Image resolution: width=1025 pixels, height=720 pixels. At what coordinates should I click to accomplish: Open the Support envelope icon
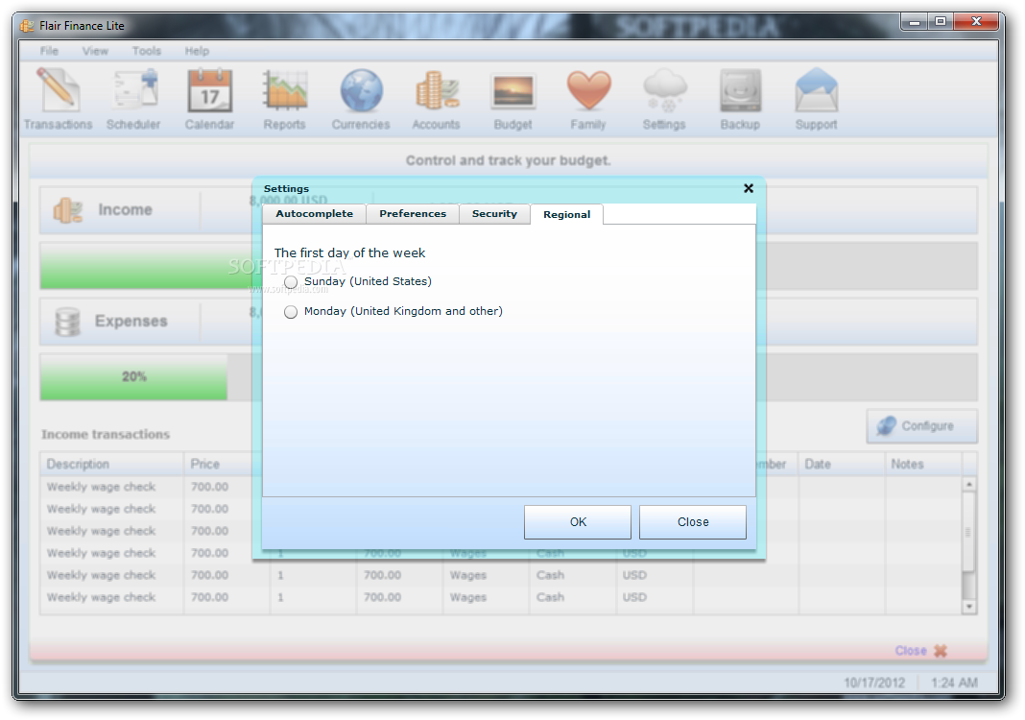pyautogui.click(x=816, y=100)
